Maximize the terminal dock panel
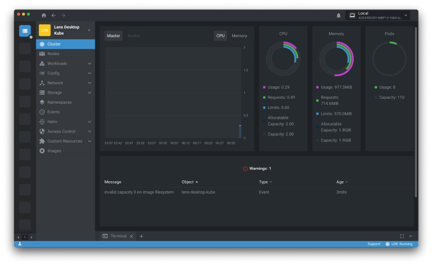432x265 pixels. point(402,236)
